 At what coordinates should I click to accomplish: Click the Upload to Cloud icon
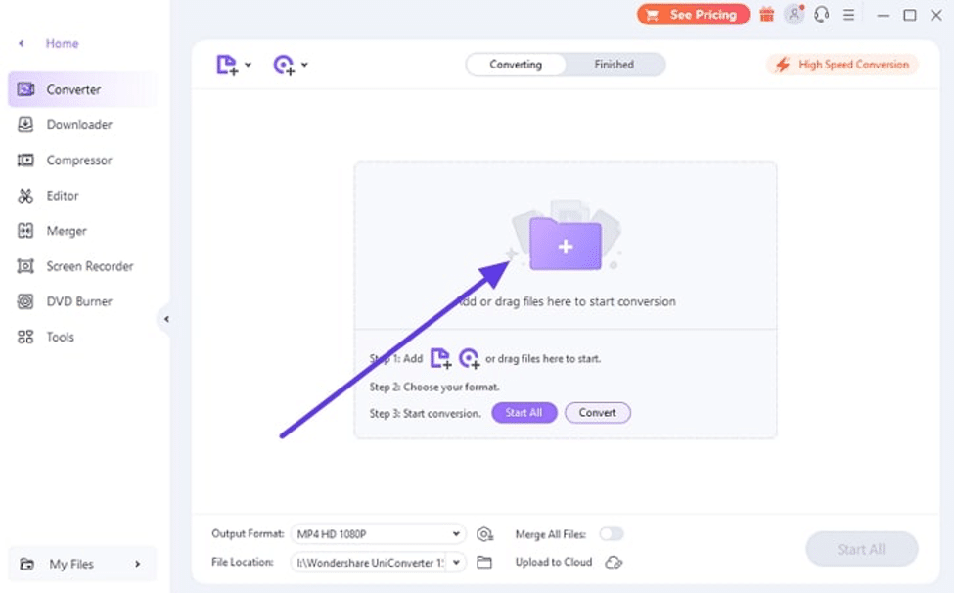614,563
